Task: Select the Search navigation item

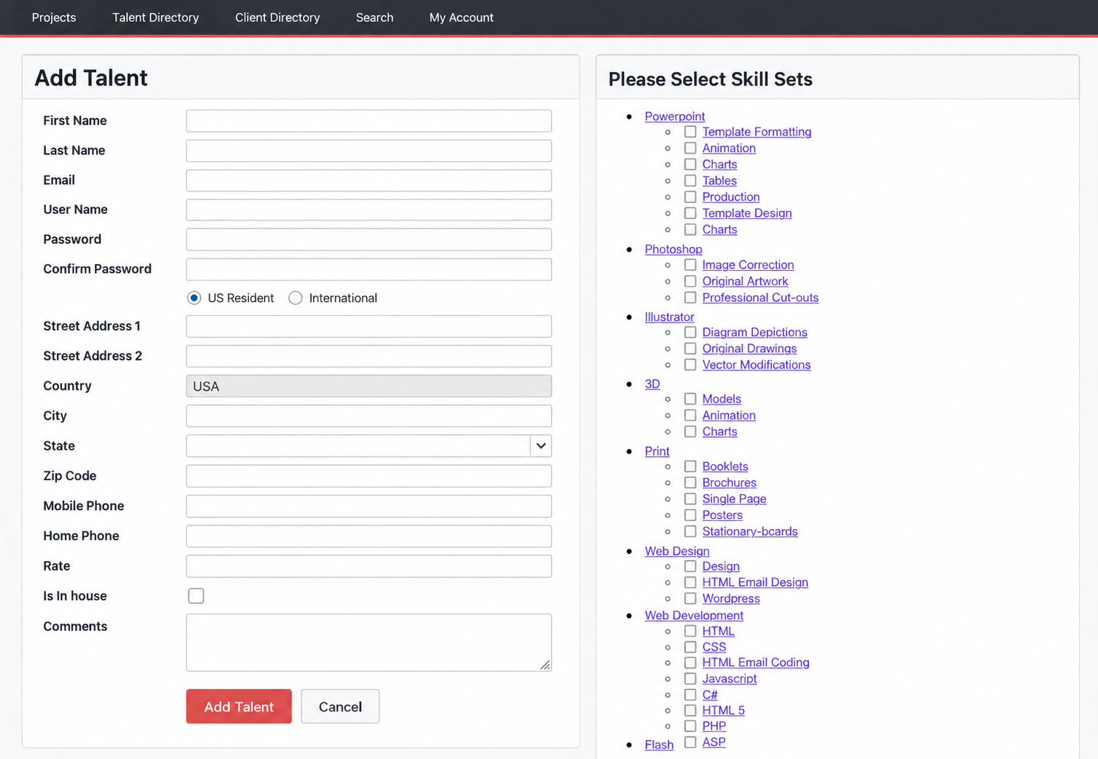Action: (374, 17)
